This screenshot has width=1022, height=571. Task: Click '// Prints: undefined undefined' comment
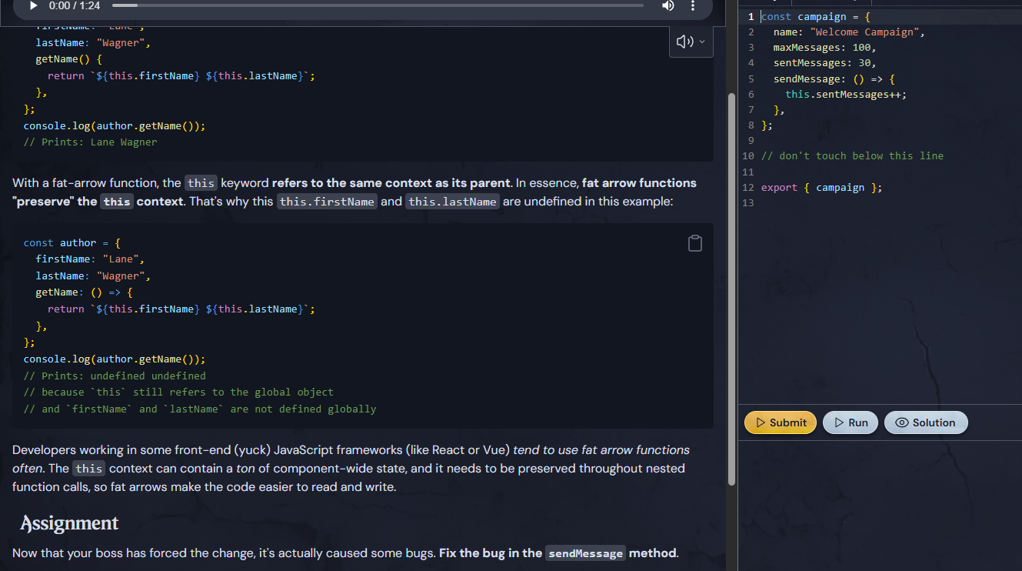pos(115,376)
